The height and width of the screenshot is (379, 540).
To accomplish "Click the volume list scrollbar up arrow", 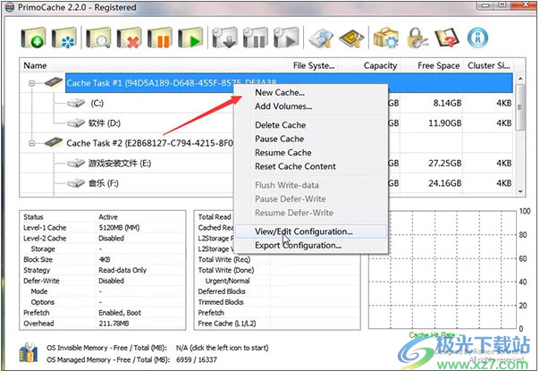I will (x=520, y=79).
